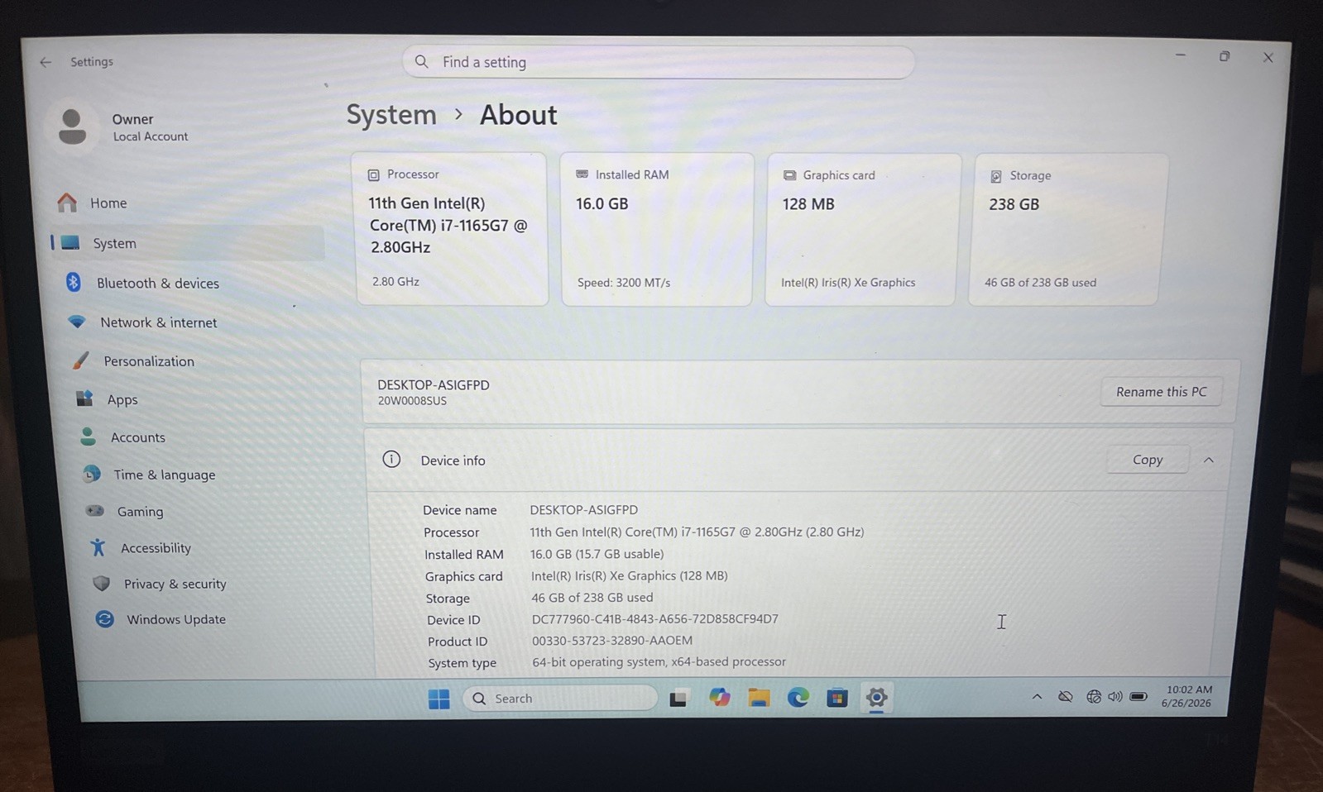
Task: Click the Gaming controller icon
Action: 95,511
